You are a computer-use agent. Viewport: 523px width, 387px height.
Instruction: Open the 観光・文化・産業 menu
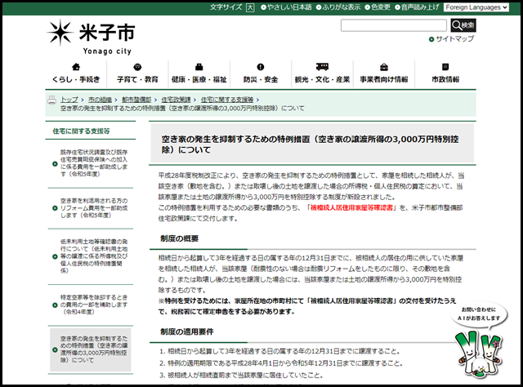(x=322, y=79)
